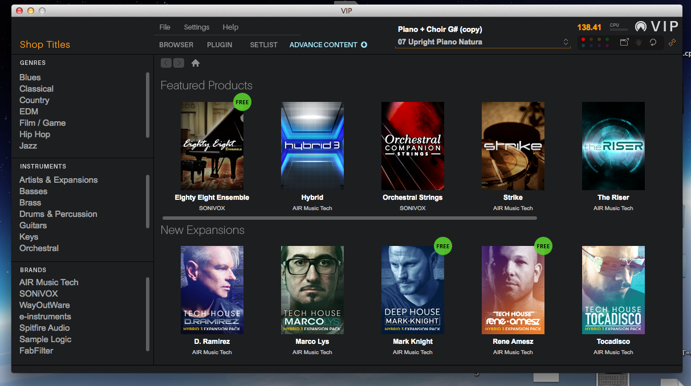This screenshot has width=691, height=386.
Task: Click the download arrow beside Advance Content
Action: pyautogui.click(x=364, y=45)
